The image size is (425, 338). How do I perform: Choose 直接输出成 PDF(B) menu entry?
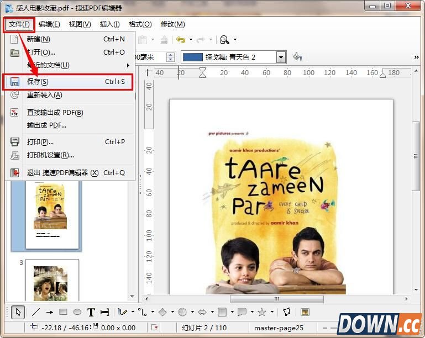(55, 112)
